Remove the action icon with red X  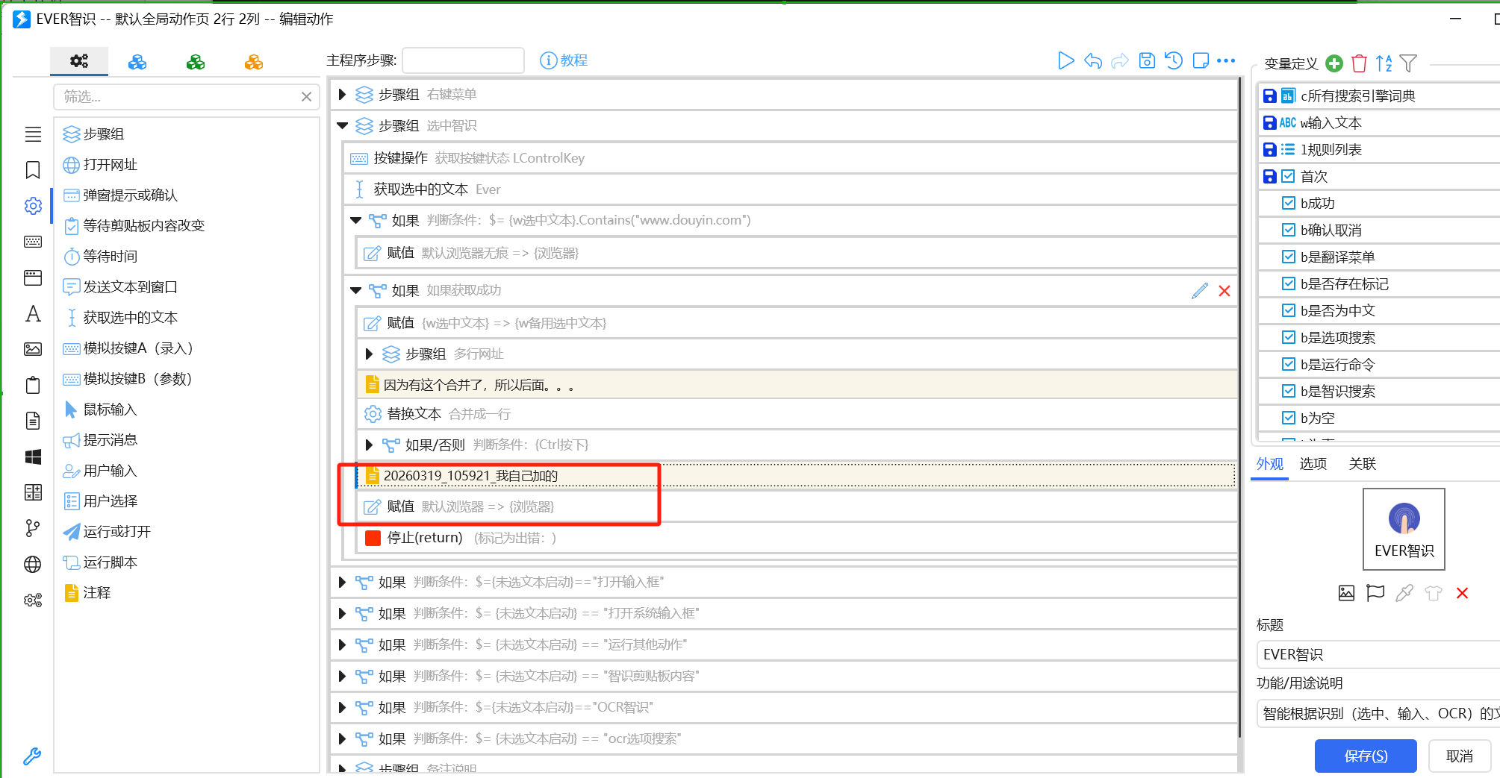click(1462, 593)
